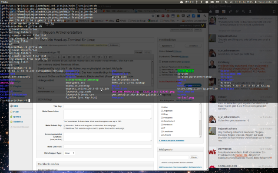278x173 pixels.
Task: Open system gear menu in top panel
Action: tap(275, 2)
